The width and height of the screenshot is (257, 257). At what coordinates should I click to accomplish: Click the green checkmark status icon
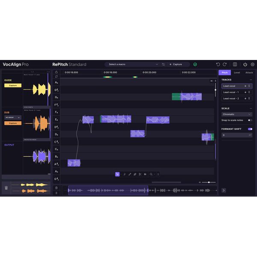tap(195, 64)
